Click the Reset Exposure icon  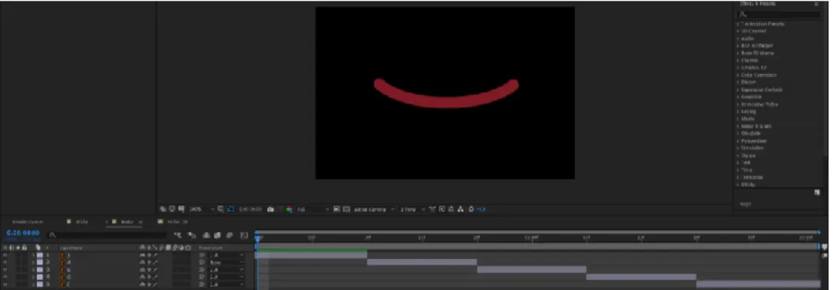(x=471, y=210)
